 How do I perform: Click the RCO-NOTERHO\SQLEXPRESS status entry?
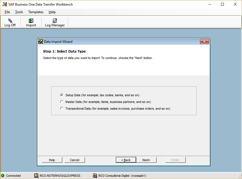point(60,176)
